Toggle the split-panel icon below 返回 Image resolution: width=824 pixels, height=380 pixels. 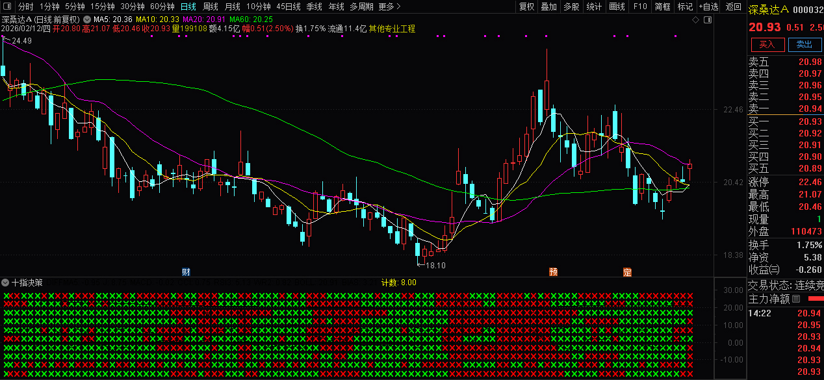[x=708, y=20]
